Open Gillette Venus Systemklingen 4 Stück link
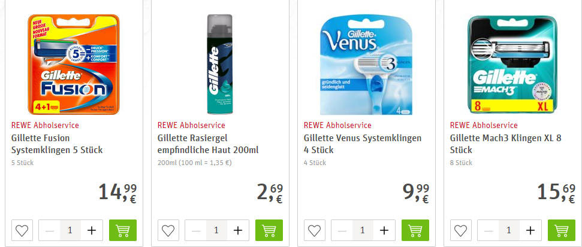The width and height of the screenshot is (582, 247). tap(362, 144)
